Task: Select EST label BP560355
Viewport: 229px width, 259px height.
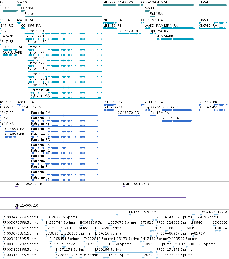Action: click(189, 228)
